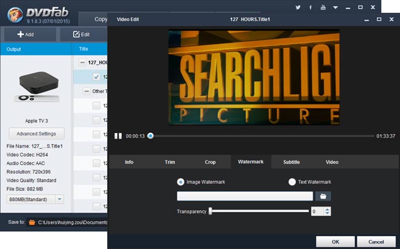Collapse the Other Titles group

87,91
